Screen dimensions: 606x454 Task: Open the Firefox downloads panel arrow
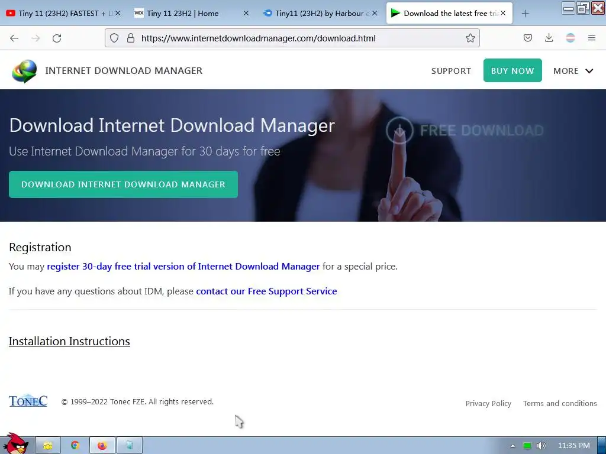tap(549, 38)
